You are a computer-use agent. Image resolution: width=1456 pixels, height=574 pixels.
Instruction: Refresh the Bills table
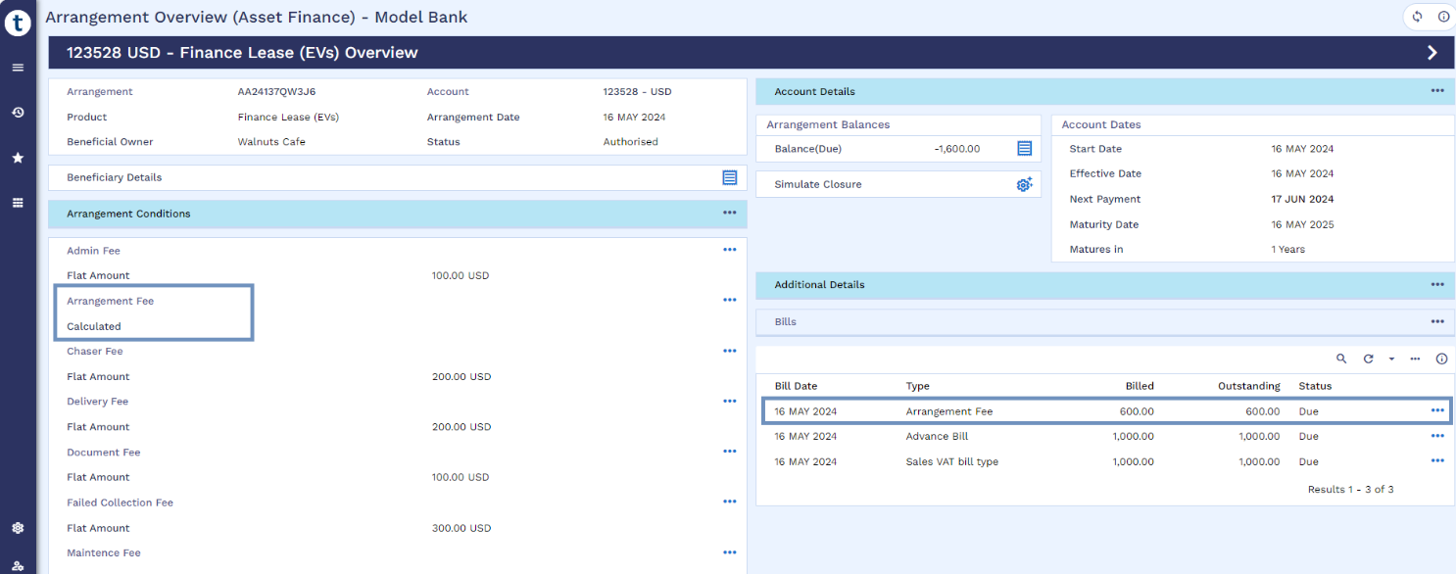(x=1369, y=359)
